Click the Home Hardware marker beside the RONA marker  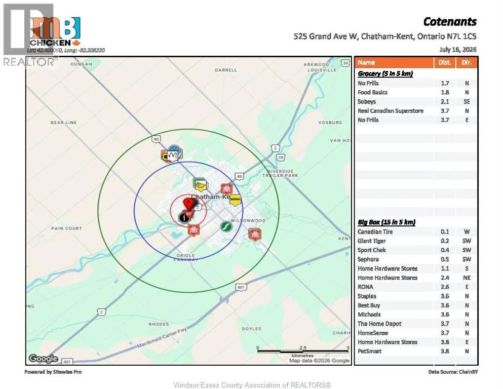(x=226, y=188)
